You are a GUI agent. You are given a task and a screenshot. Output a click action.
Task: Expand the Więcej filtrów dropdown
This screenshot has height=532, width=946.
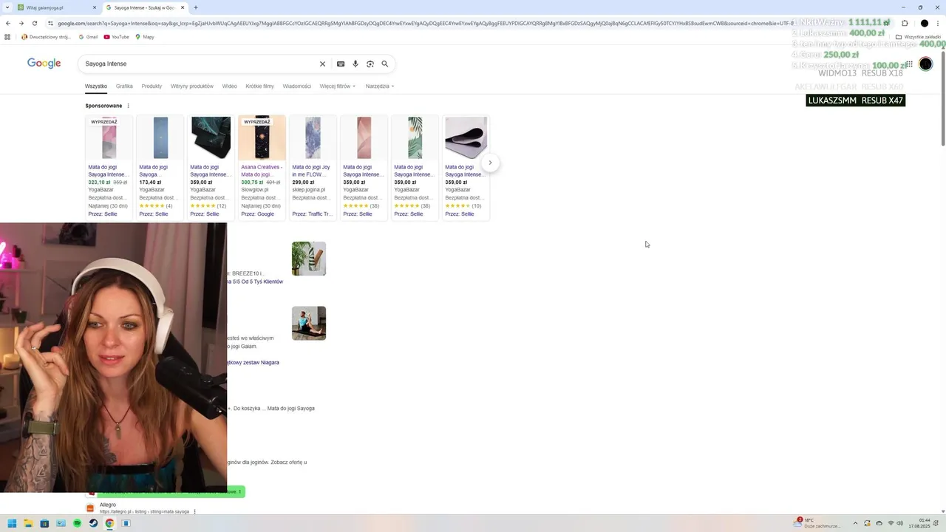tap(338, 86)
